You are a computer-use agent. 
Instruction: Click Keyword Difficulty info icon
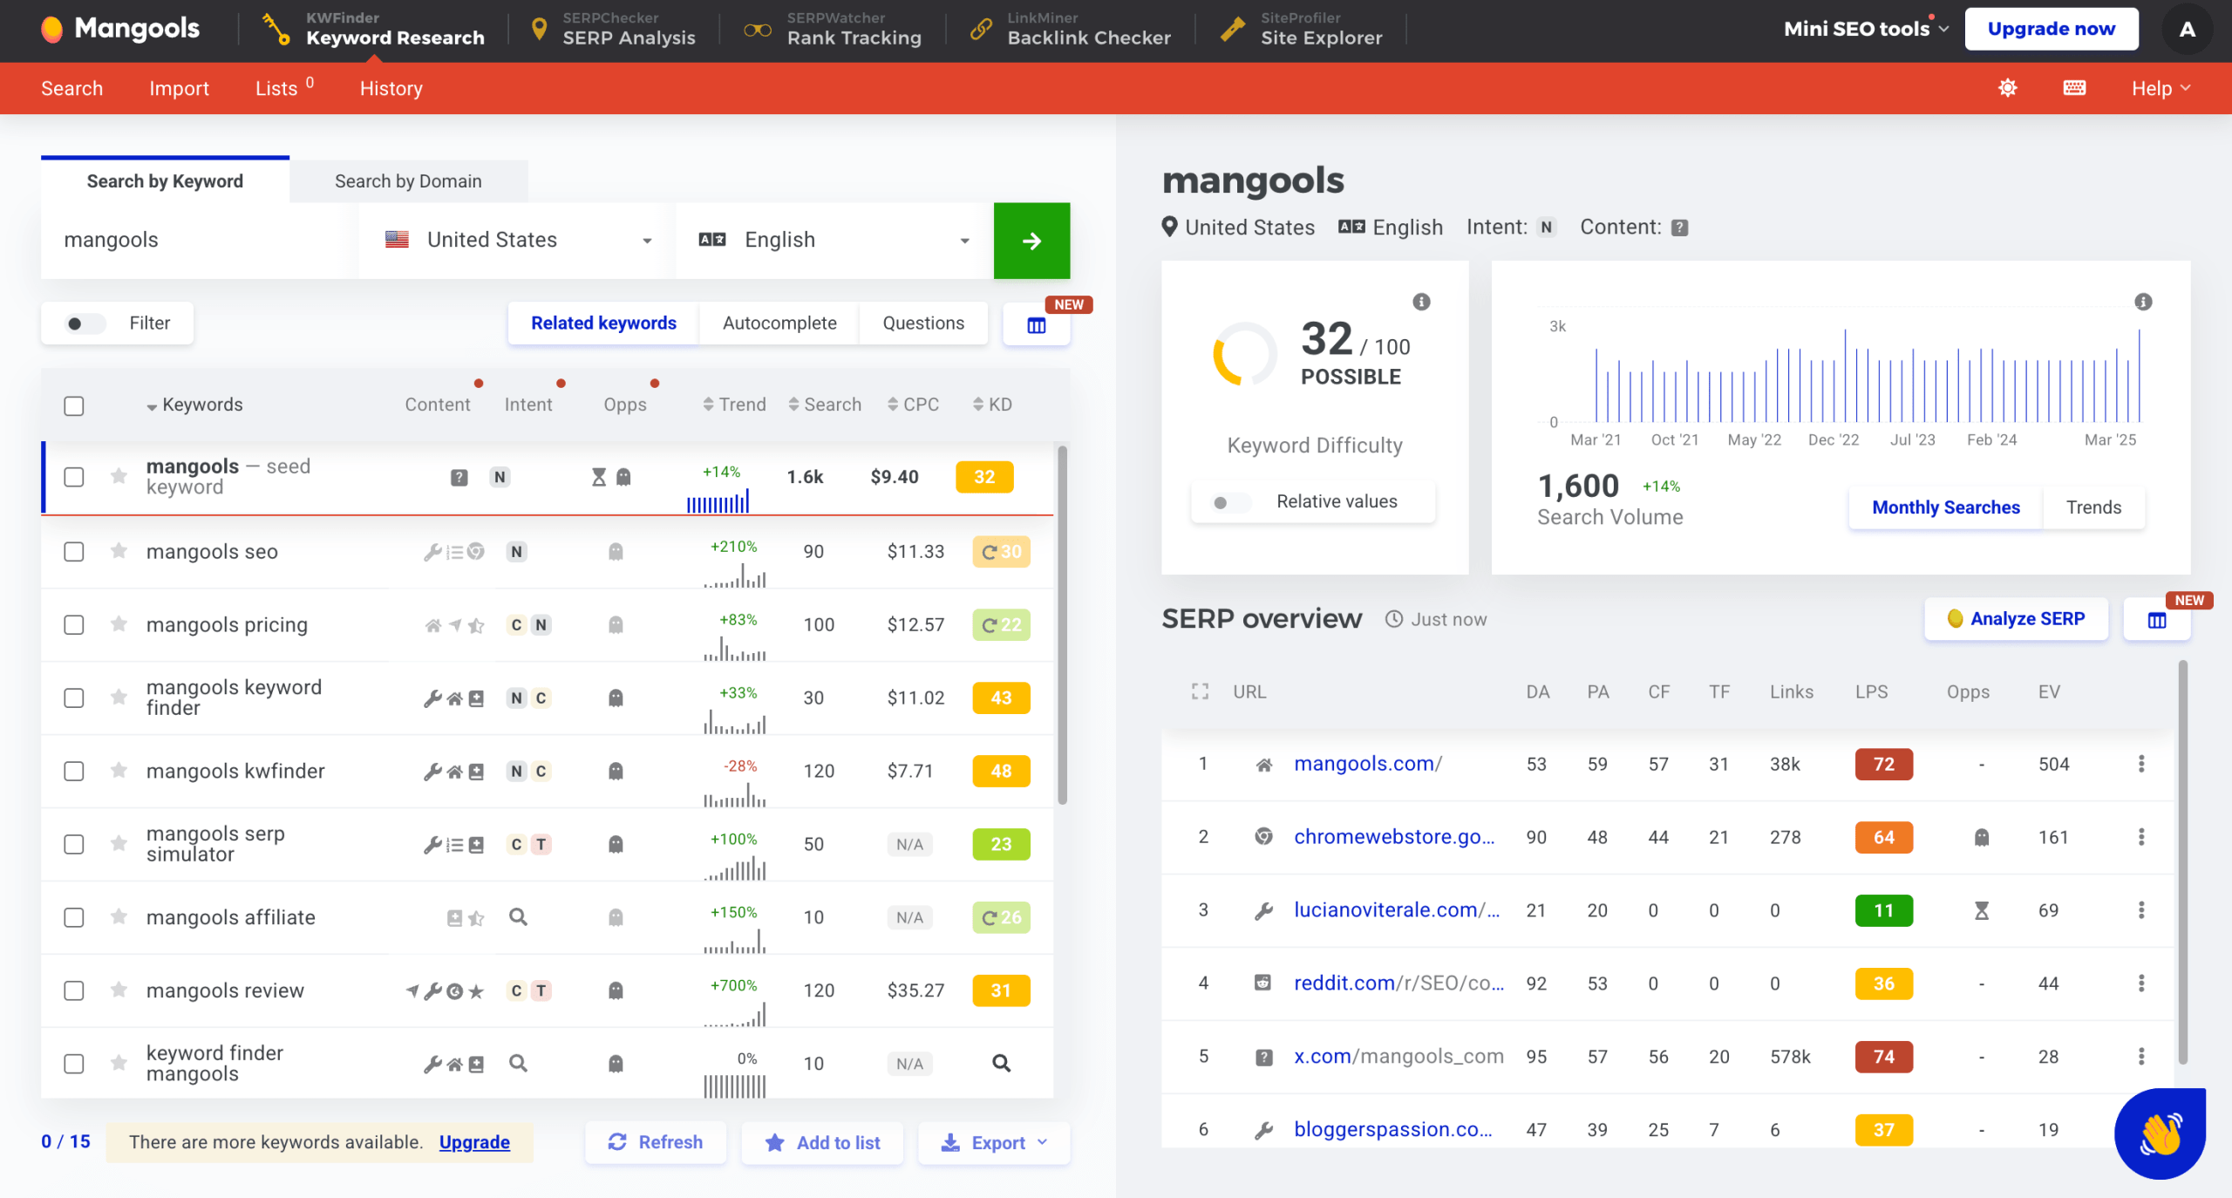tap(1421, 302)
